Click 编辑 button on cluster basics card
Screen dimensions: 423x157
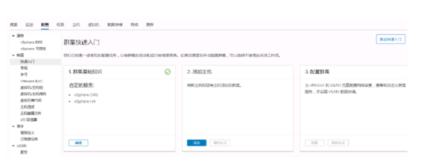click(78, 143)
